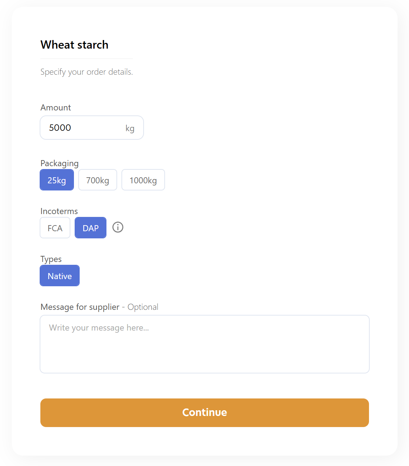Switch Incoterms to FCA

pyautogui.click(x=55, y=228)
